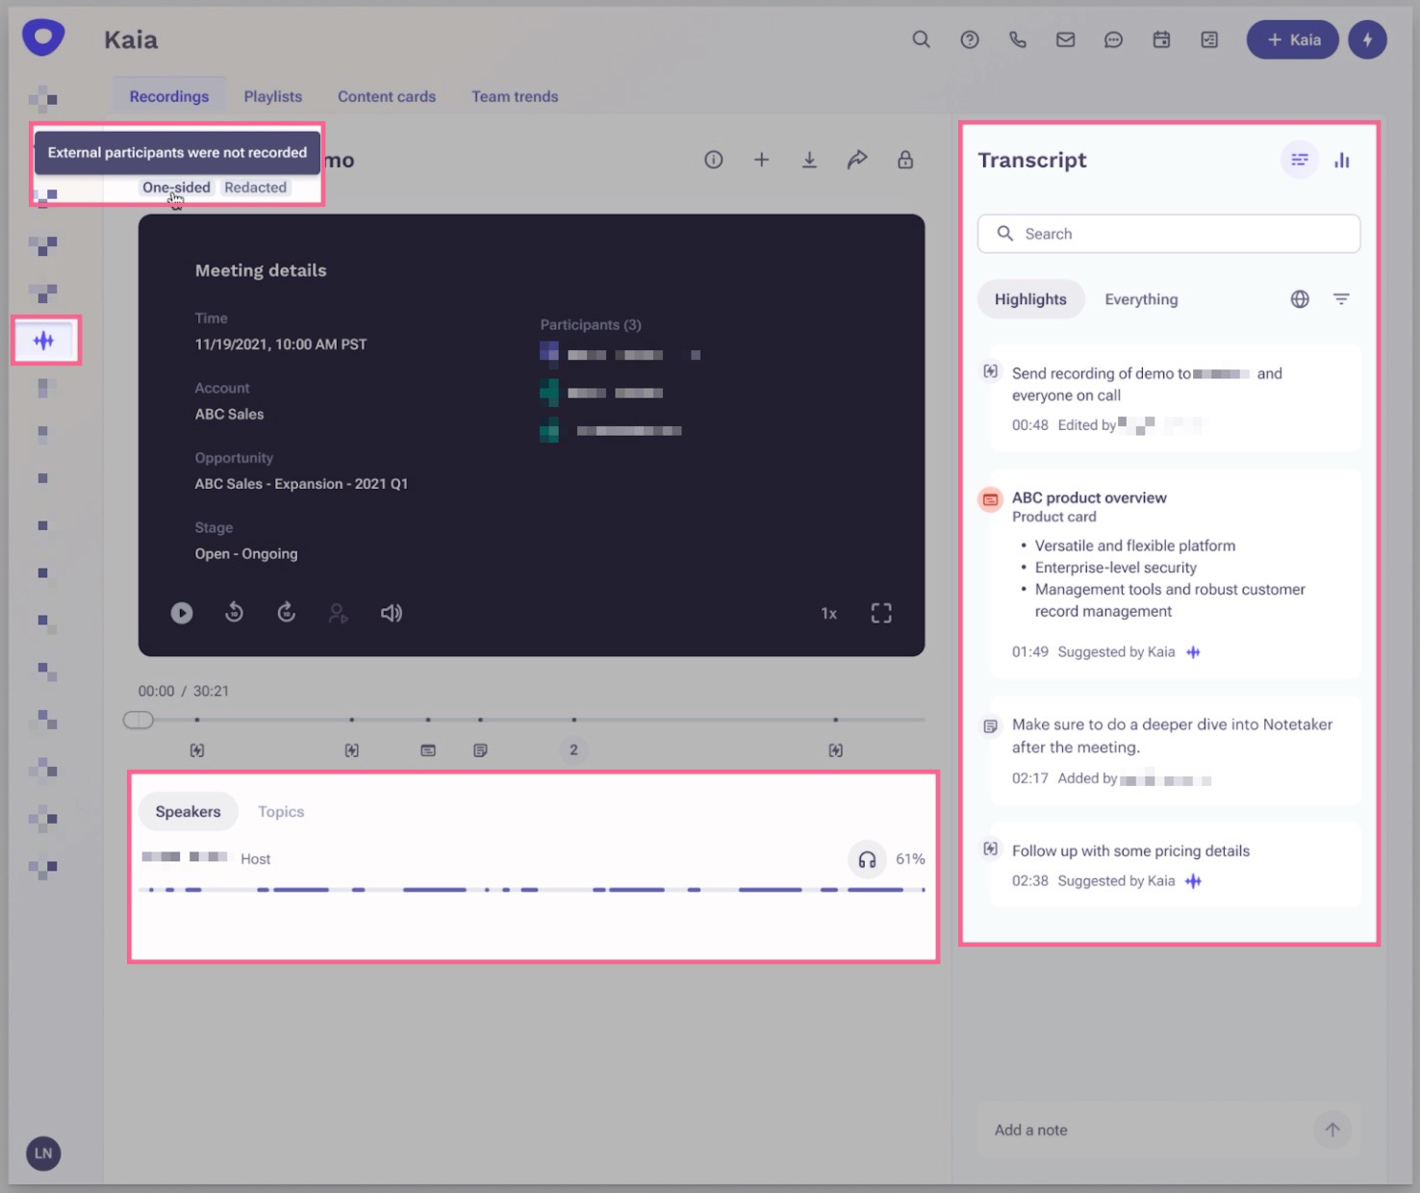Jump to timestamp 00:48

(1029, 425)
